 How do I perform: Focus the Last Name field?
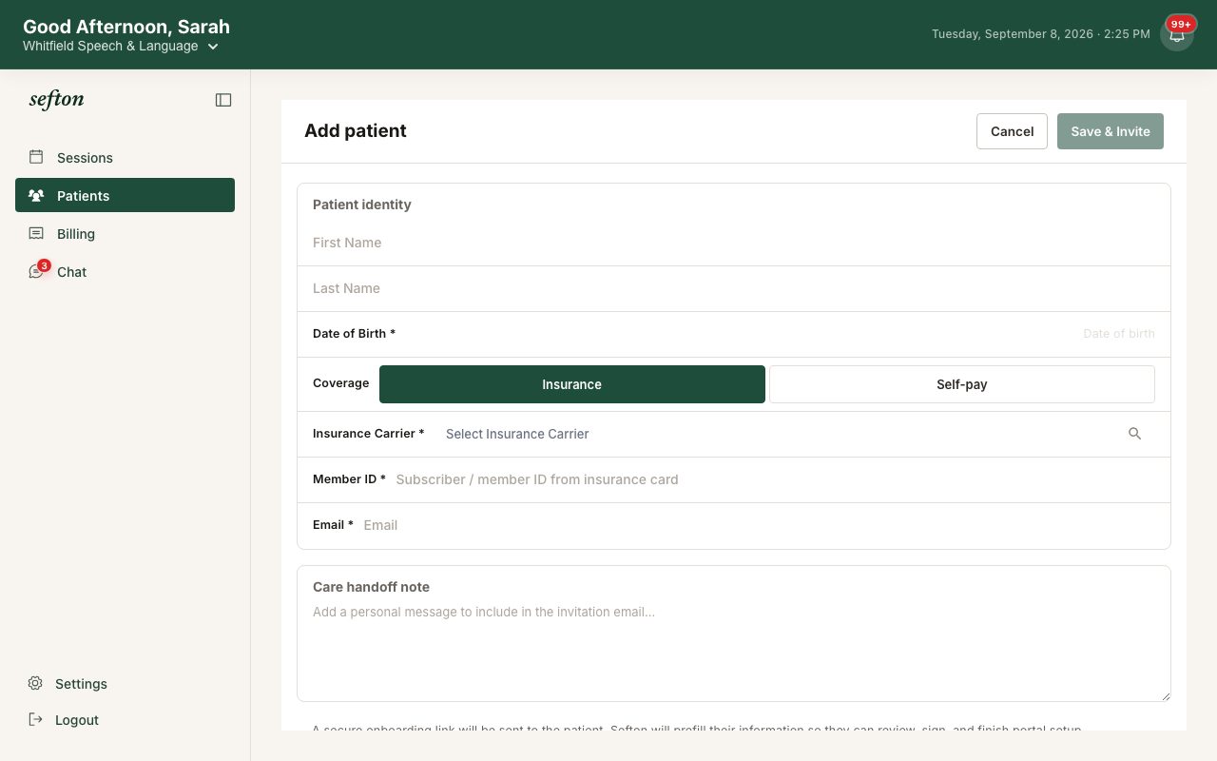(x=734, y=288)
